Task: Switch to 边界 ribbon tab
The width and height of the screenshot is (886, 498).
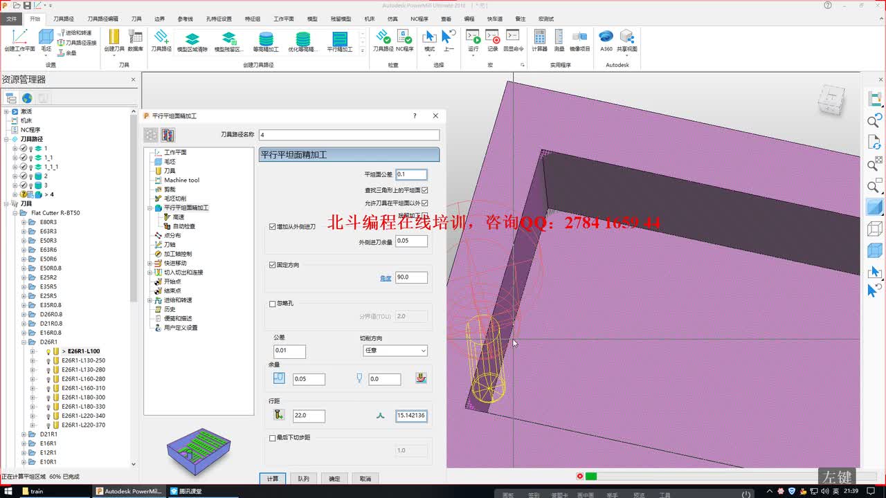Action: 159,19
